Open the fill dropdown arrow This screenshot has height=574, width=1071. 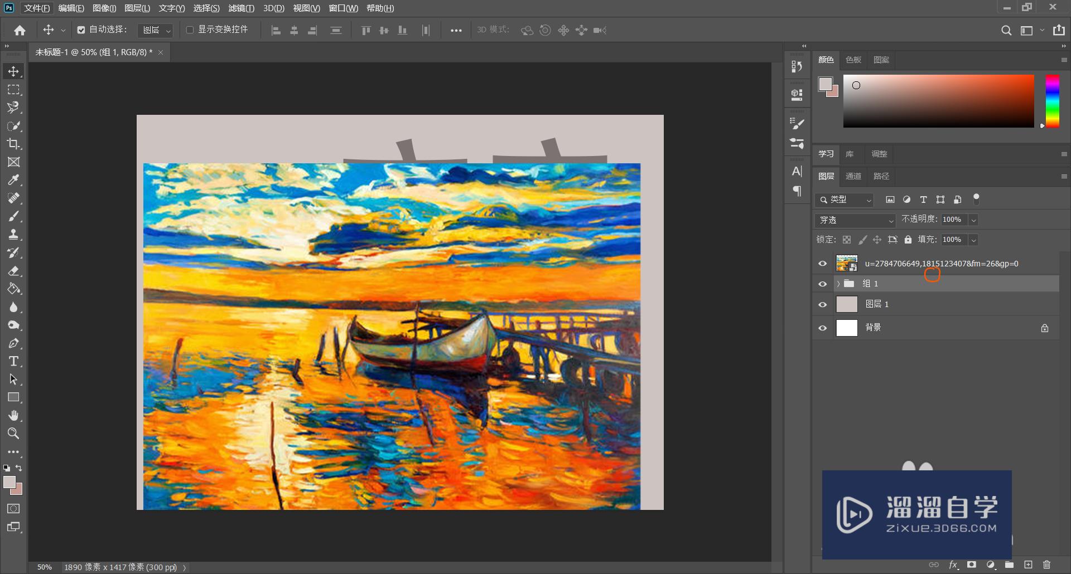coord(974,240)
